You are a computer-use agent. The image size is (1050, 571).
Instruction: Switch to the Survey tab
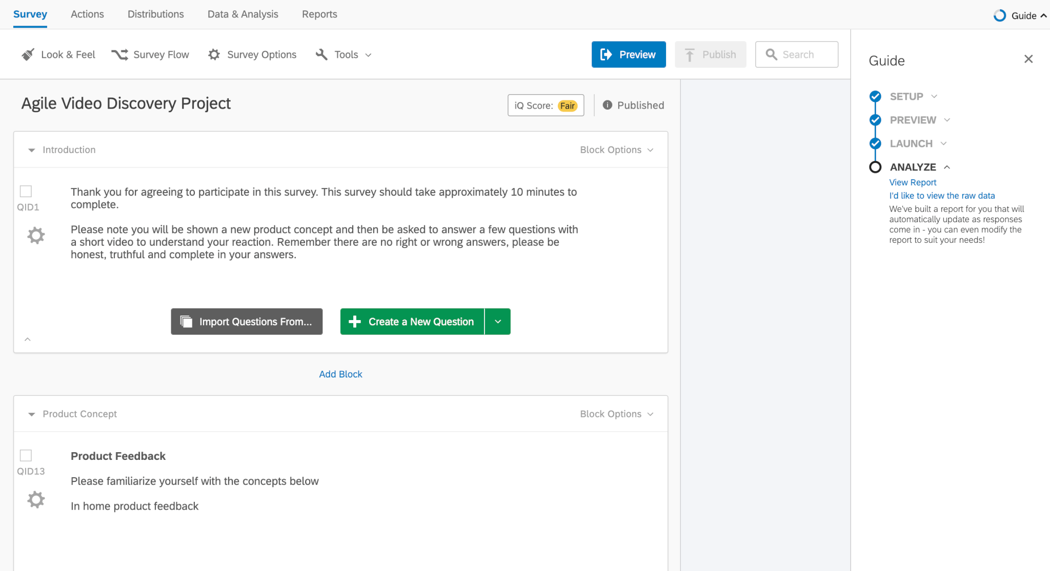30,14
